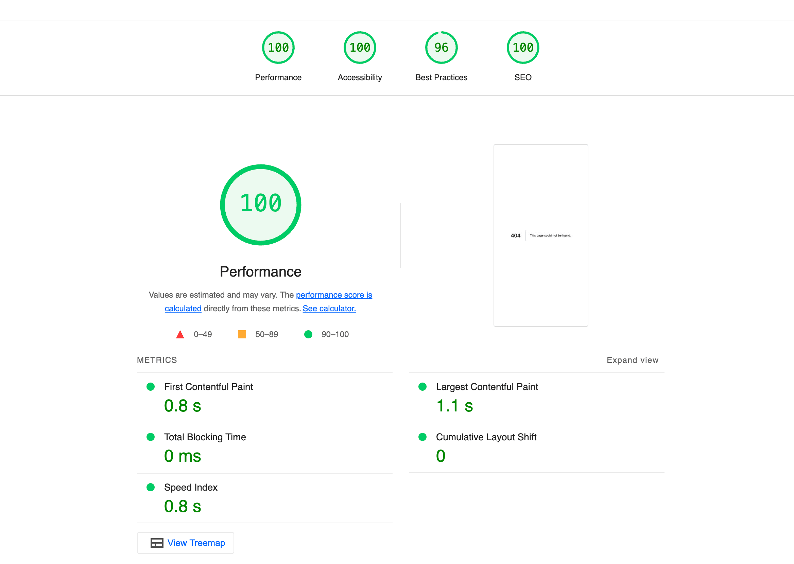
Task: Click the 0–49 legend range text
Action: [x=203, y=334]
